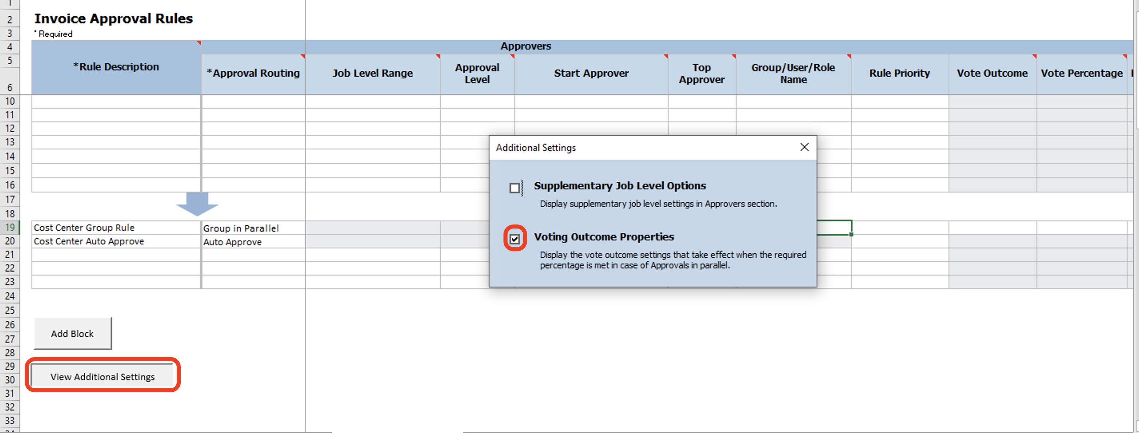Click the Vote Percentage column header
Viewport: 1139px width, 433px height.
click(1081, 74)
